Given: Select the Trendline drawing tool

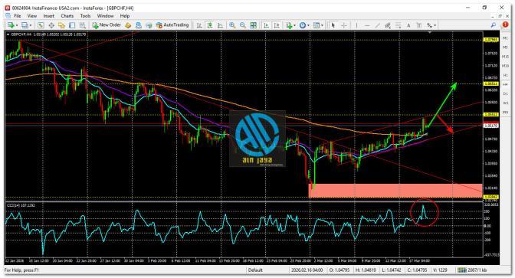Looking at the screenshot, I should 377,25.
